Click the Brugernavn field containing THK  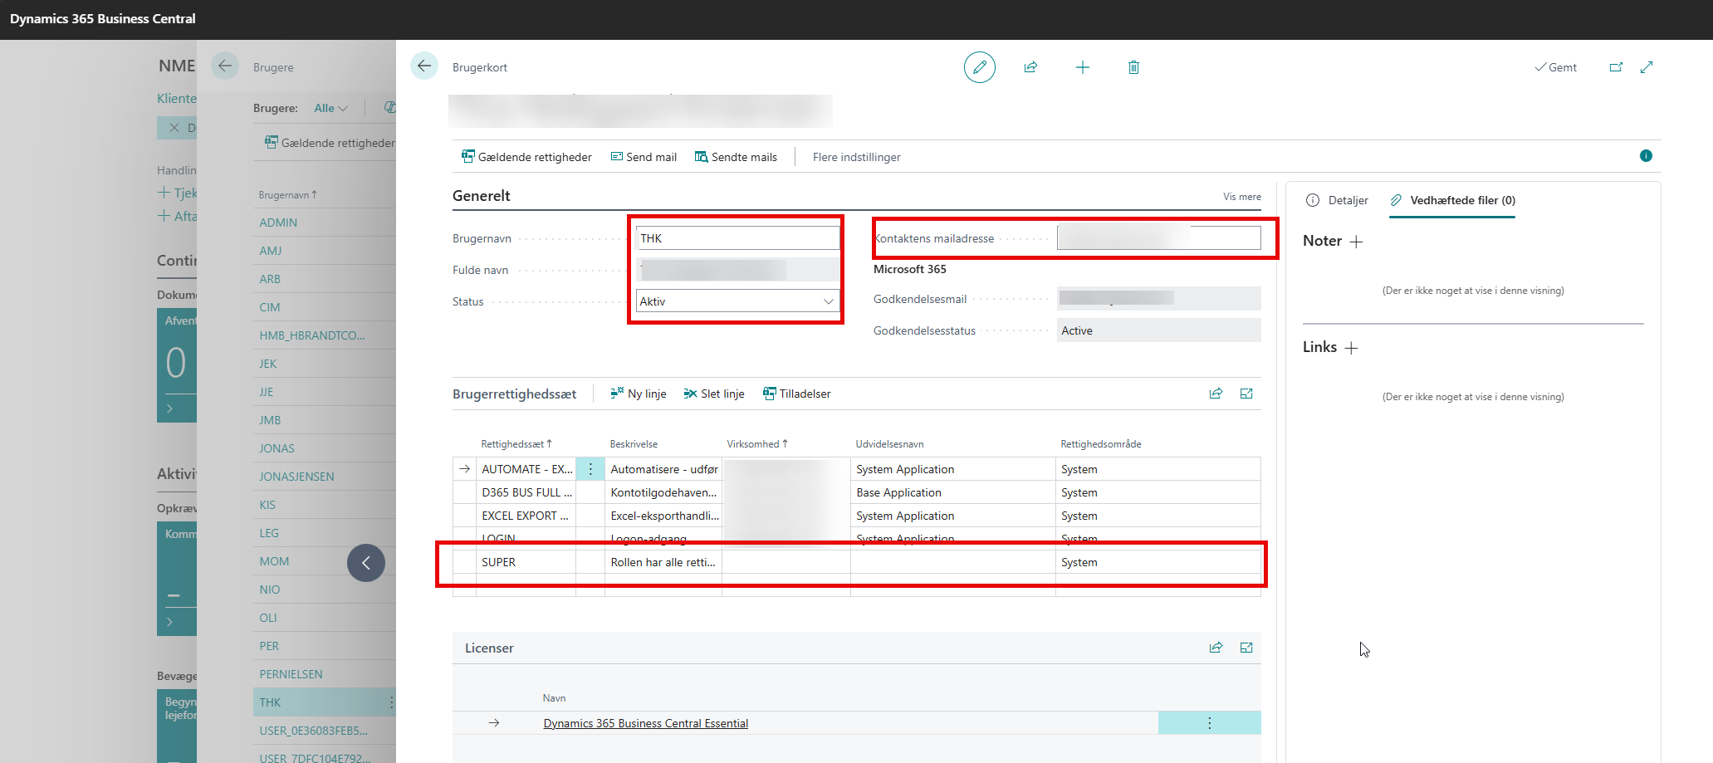[x=737, y=238]
